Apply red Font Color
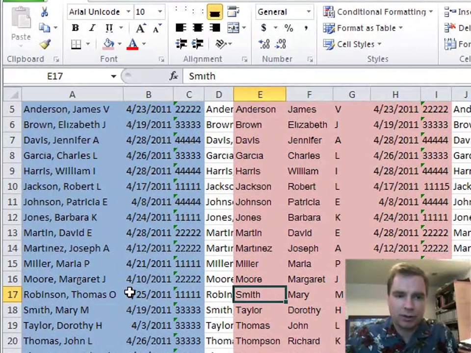Image resolution: width=471 pixels, height=353 pixels. click(x=132, y=45)
